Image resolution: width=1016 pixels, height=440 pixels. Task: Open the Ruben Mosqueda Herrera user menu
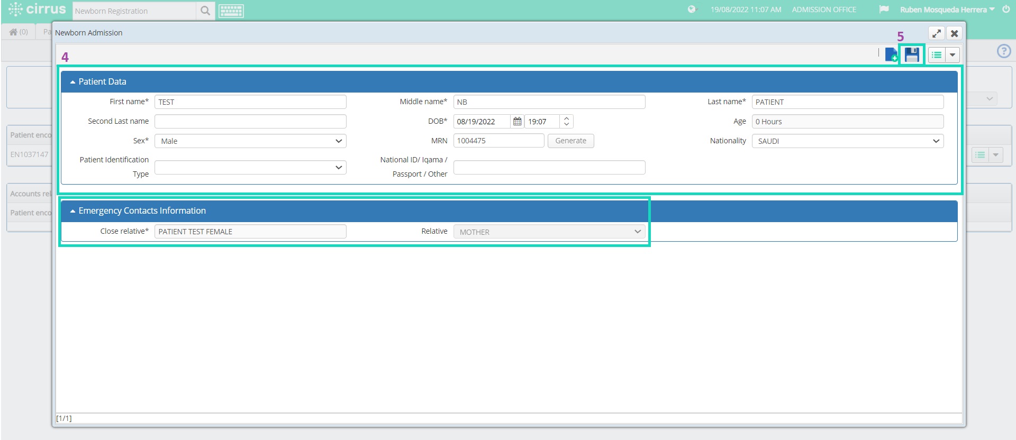click(x=947, y=10)
